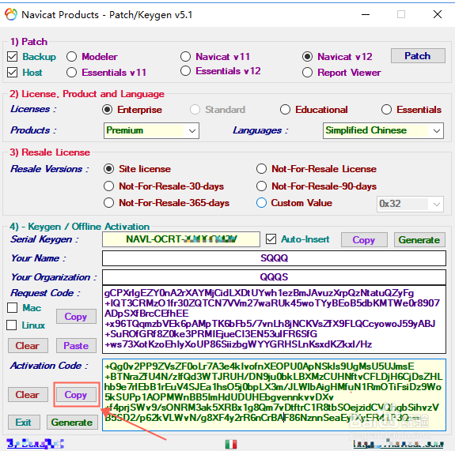Click the Patch button
The height and width of the screenshot is (451, 455).
[x=418, y=55]
